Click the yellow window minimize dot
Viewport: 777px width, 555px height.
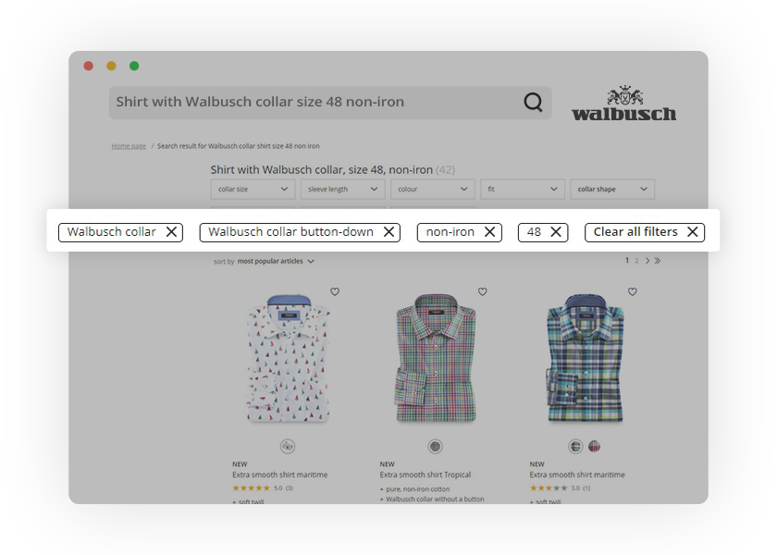click(112, 66)
